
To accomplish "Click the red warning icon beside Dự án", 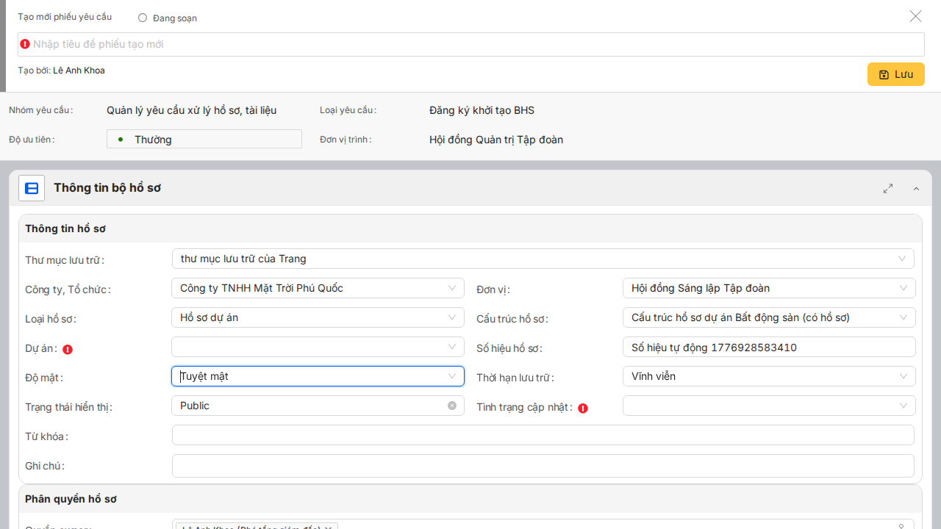I will tap(68, 350).
